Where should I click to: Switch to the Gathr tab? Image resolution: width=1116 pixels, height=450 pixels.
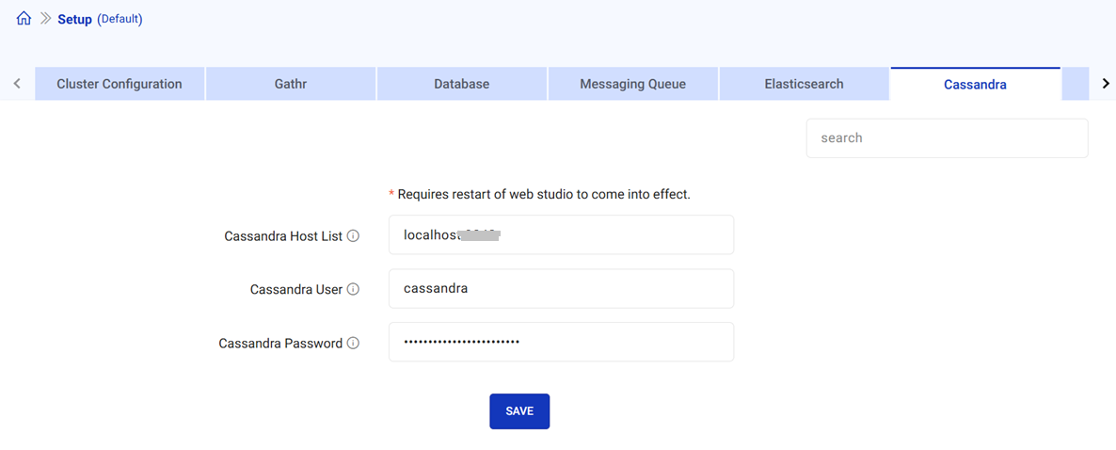291,84
